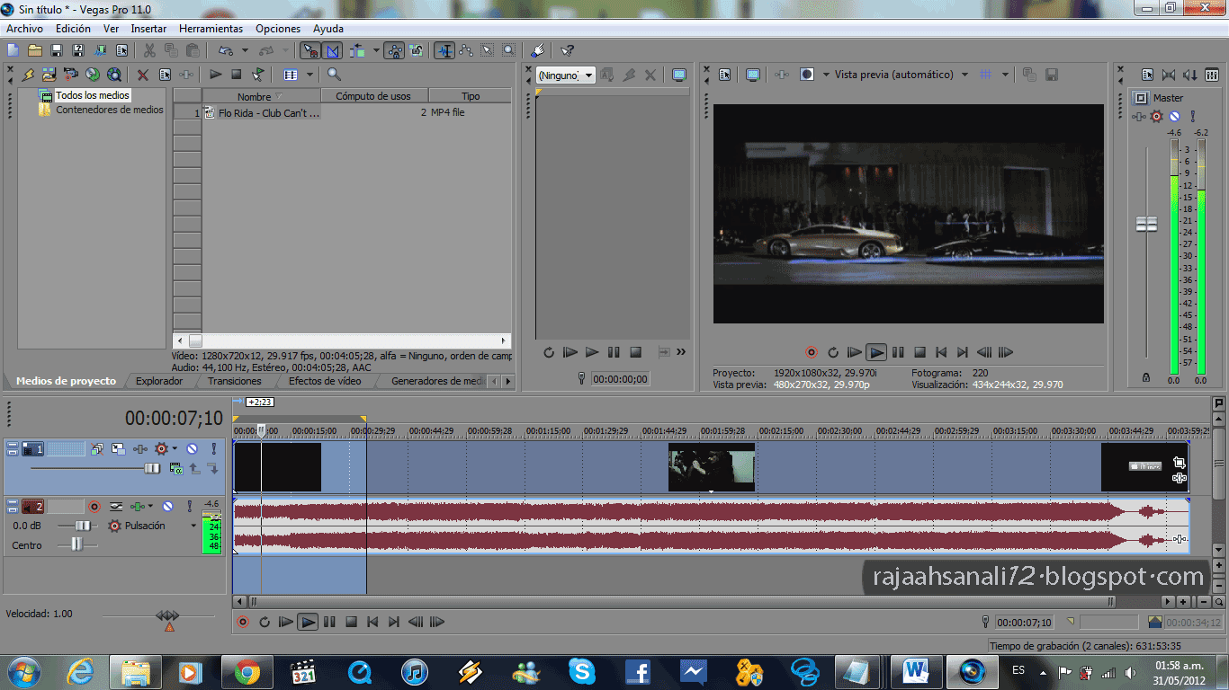
Task: Click the Open project folder icon
Action: (34, 50)
